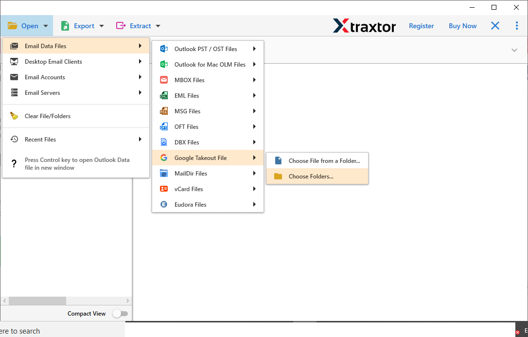The image size is (528, 337).
Task: Select the Email Data Files folder icon
Action: pyautogui.click(x=15, y=46)
